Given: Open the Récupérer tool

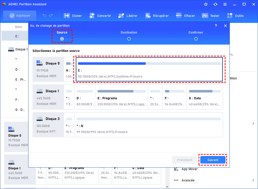Looking at the screenshot, I should 157,16.
